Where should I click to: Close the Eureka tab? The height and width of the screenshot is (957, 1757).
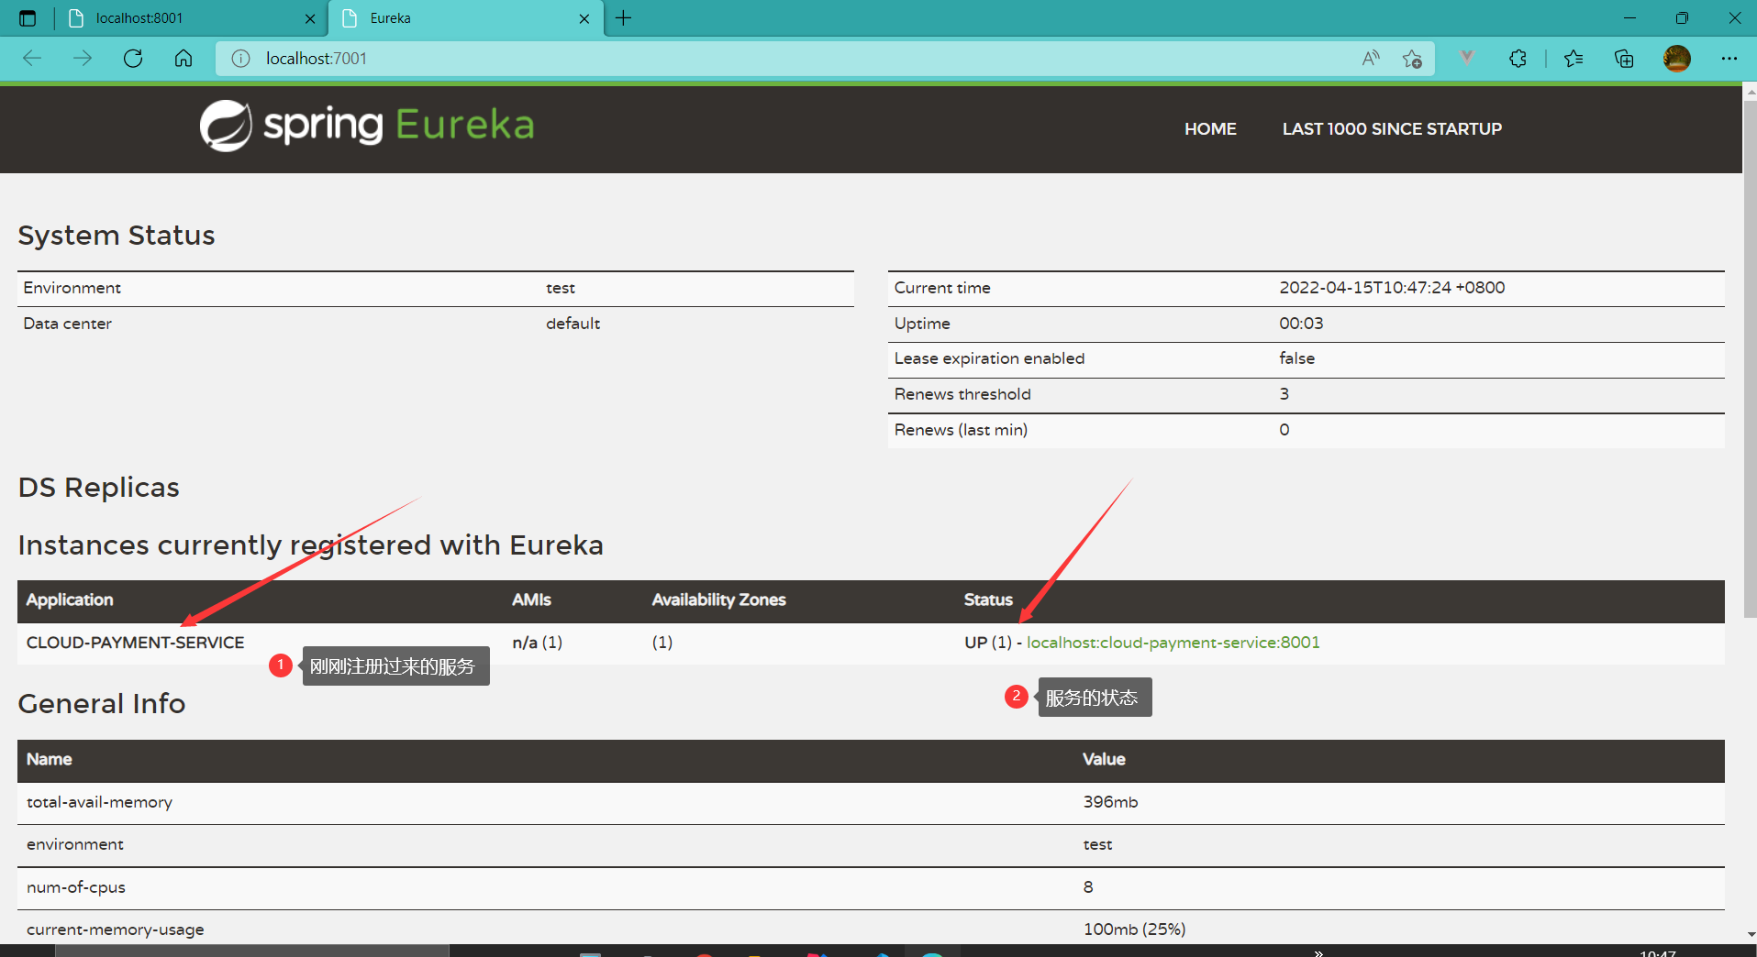584,18
